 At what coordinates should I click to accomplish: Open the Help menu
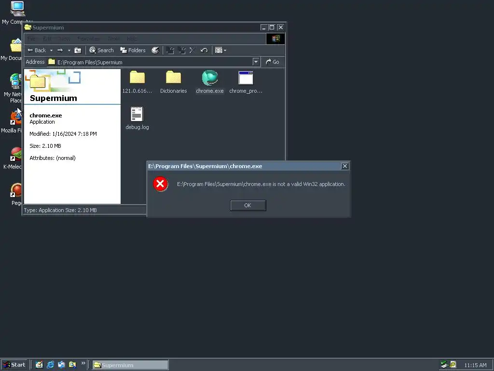click(x=132, y=39)
